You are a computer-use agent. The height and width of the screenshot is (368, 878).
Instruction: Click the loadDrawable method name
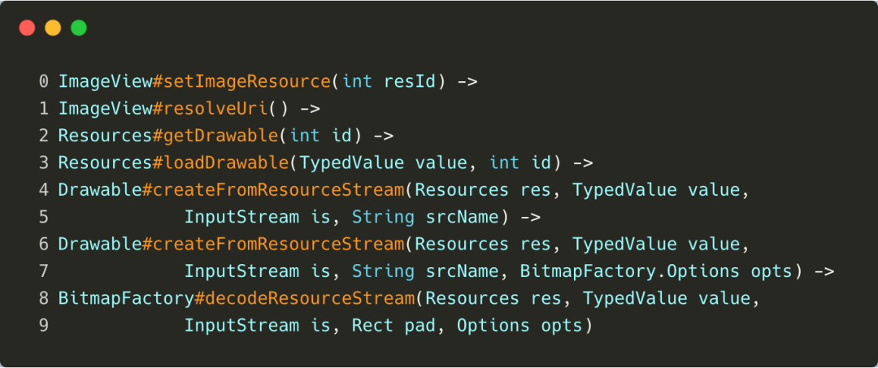point(226,162)
